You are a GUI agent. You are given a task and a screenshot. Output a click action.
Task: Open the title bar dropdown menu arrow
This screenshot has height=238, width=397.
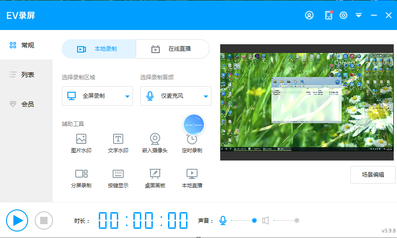pos(359,15)
